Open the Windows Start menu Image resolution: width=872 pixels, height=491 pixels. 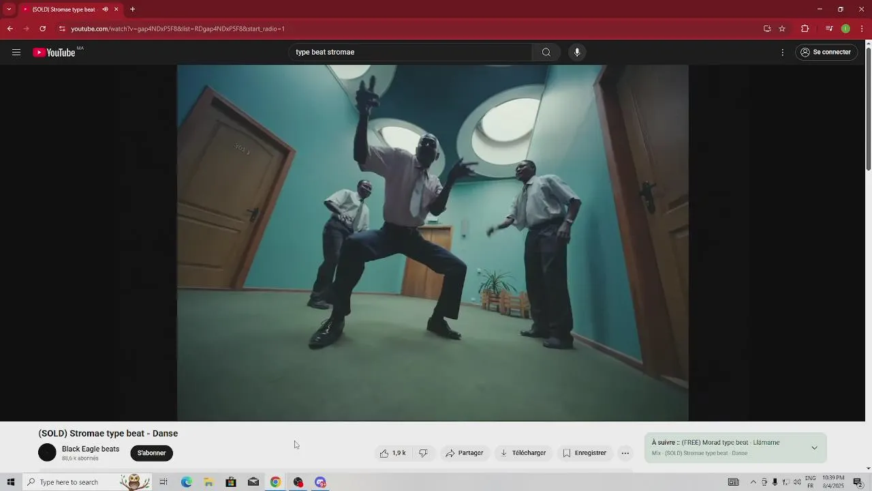[x=10, y=482]
